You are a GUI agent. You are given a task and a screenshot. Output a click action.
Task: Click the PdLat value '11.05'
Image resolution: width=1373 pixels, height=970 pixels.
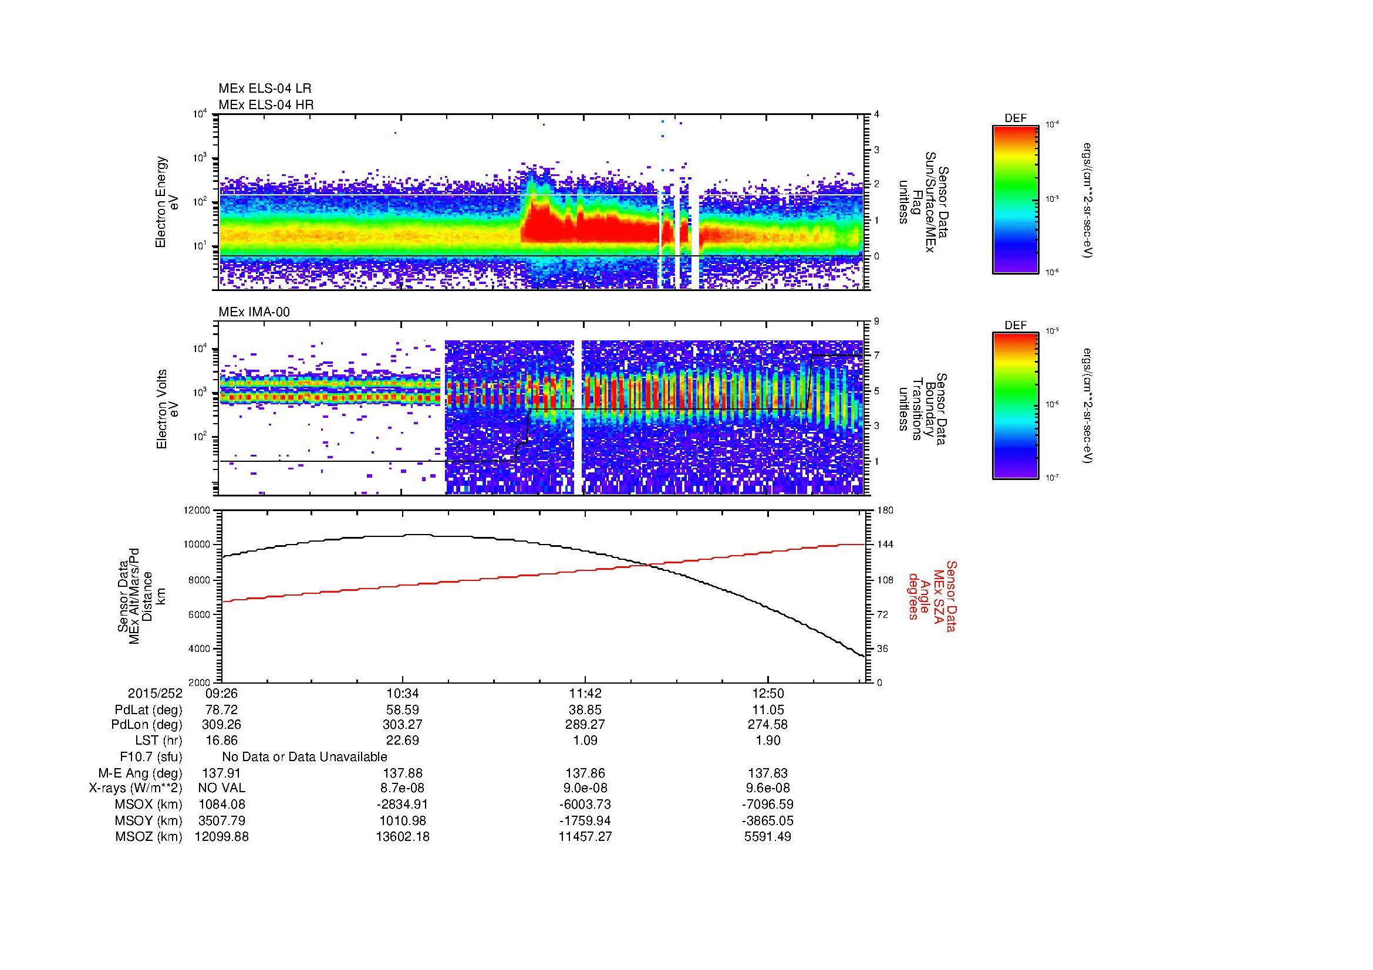coord(768,710)
